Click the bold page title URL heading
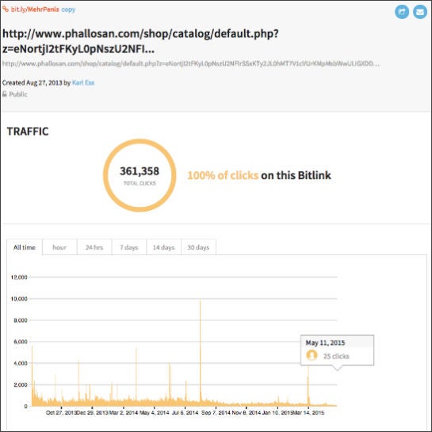432x432 pixels. pos(140,41)
